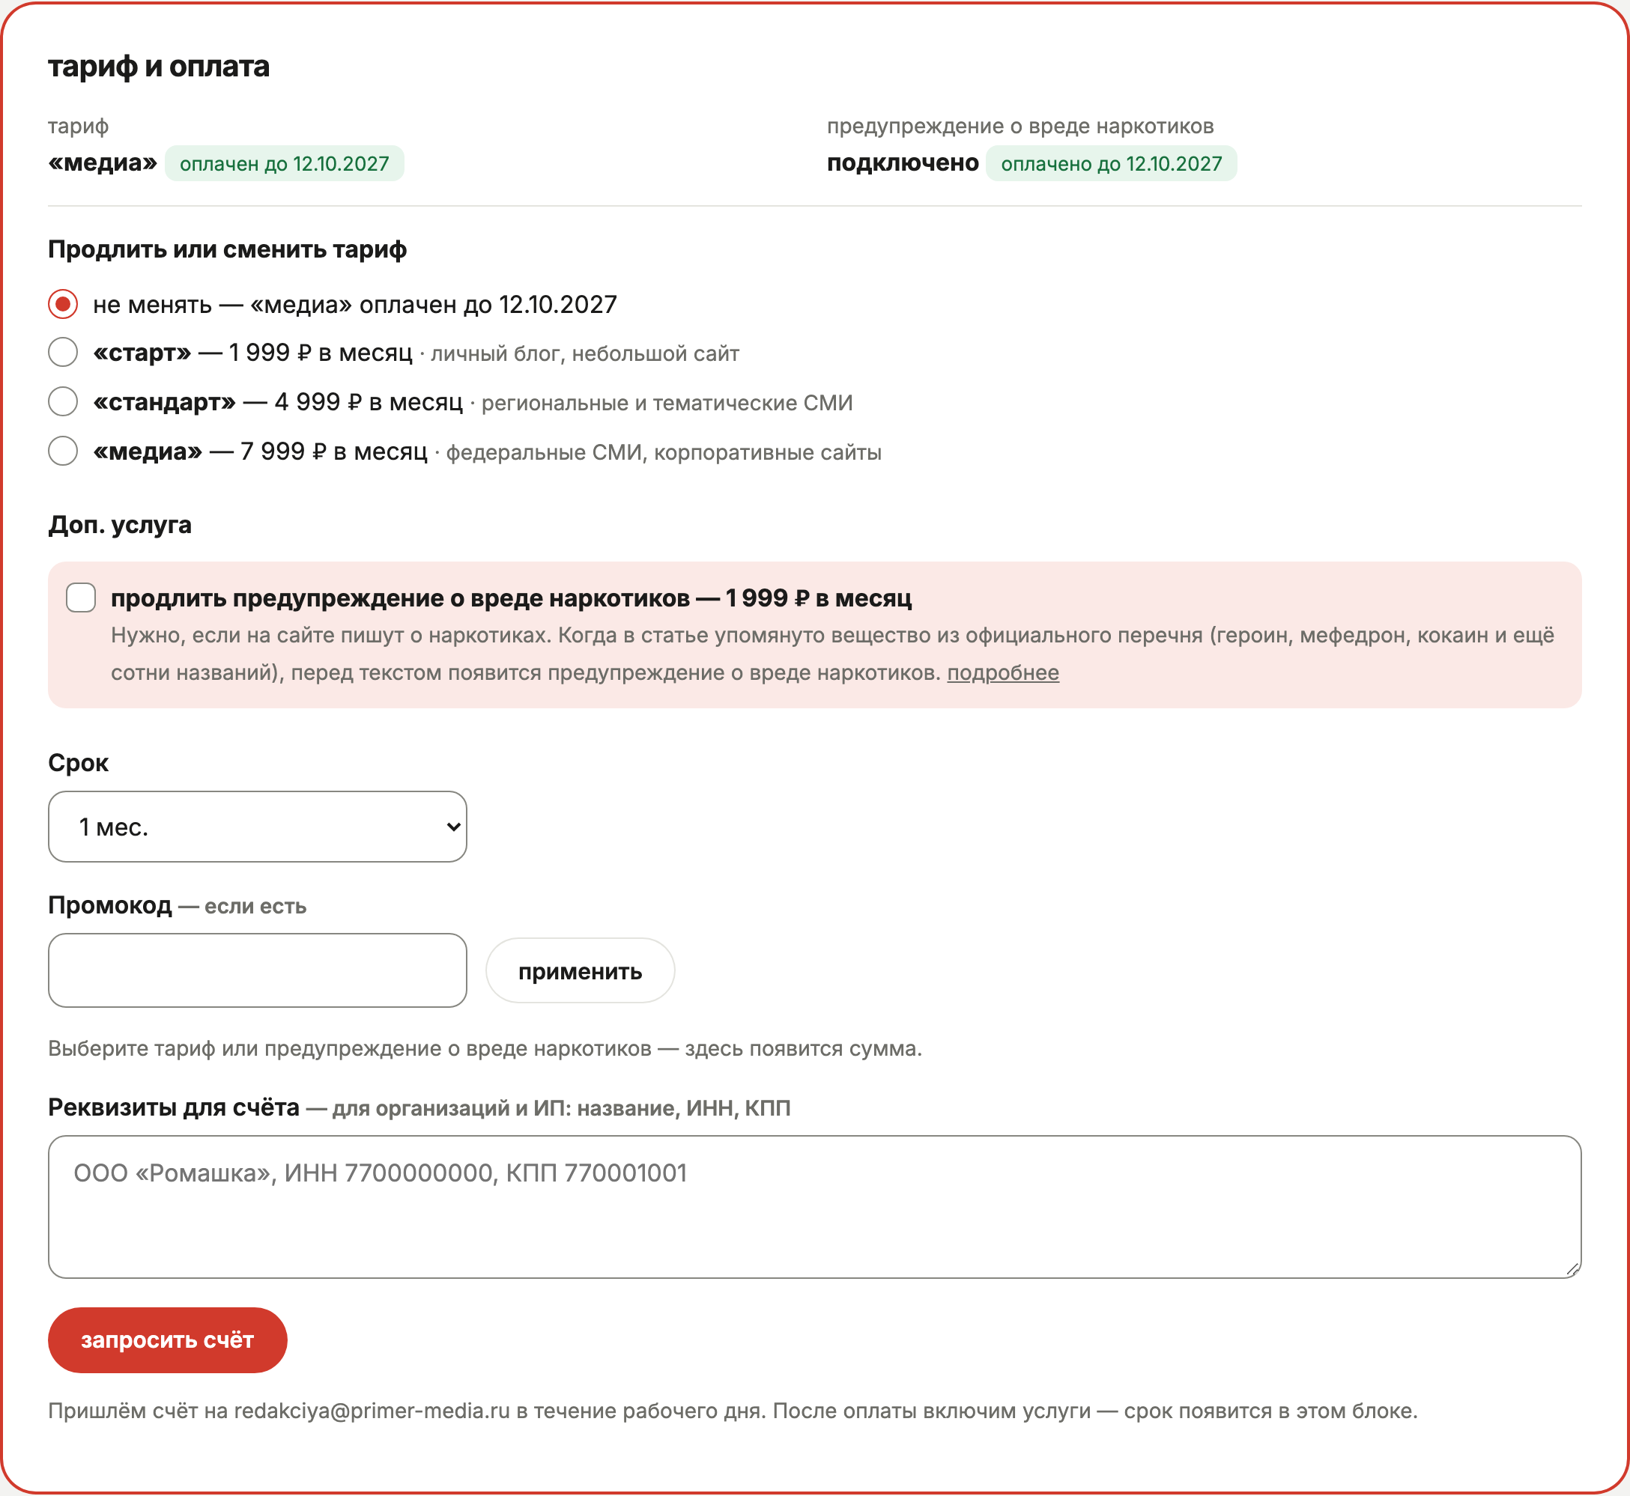The width and height of the screenshot is (1630, 1496).
Task: Focus the Реквизиты для счёта textarea
Action: point(814,1207)
